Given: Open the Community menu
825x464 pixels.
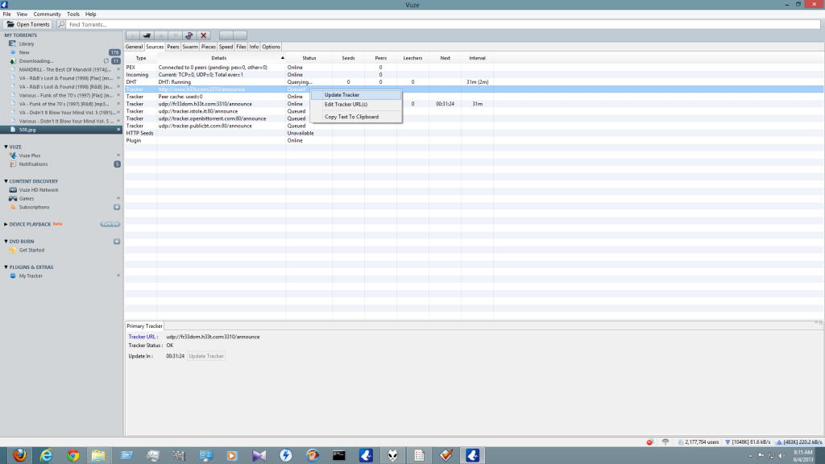Looking at the screenshot, I should pyautogui.click(x=48, y=14).
